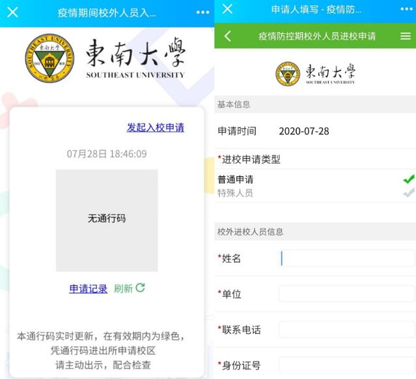Click left page title 疫情期间校外人员入...
The image size is (416, 379).
pyautogui.click(x=107, y=13)
